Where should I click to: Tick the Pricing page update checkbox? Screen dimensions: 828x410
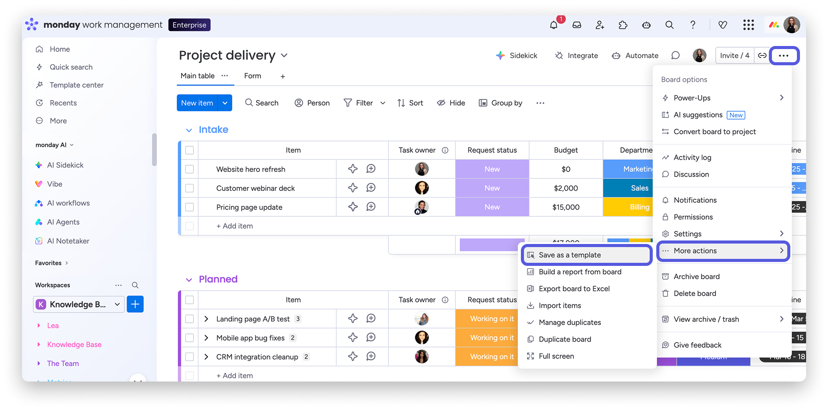(190, 207)
